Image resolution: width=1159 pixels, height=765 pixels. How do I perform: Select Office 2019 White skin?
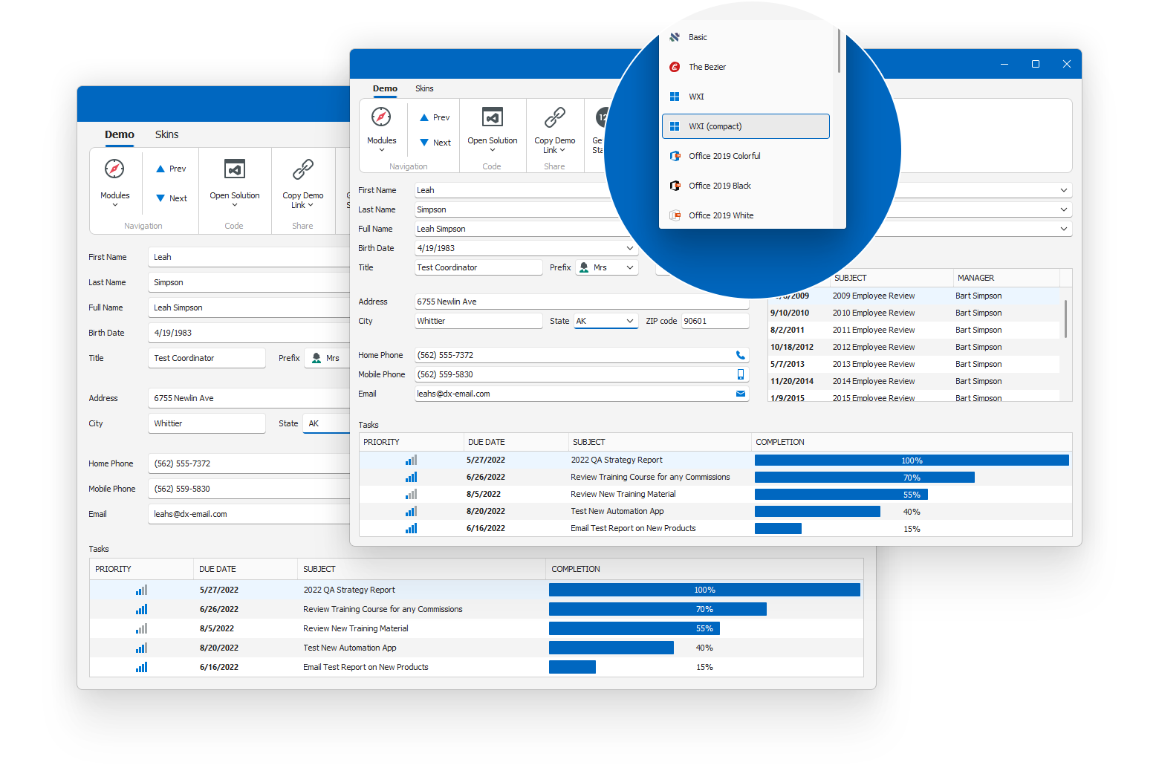[746, 215]
